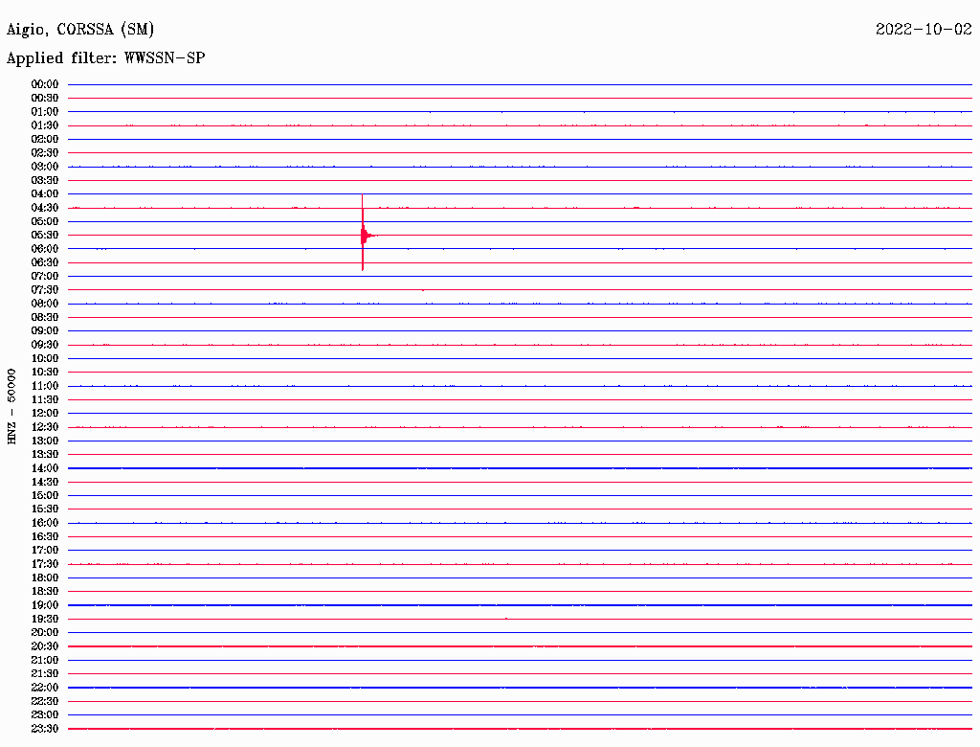The width and height of the screenshot is (980, 747).
Task: Click the 00:30 time label
Action: pos(45,98)
